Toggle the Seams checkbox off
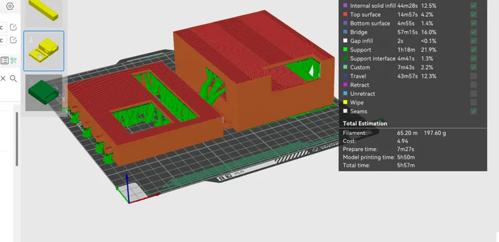The width and height of the screenshot is (499, 242). point(473,111)
